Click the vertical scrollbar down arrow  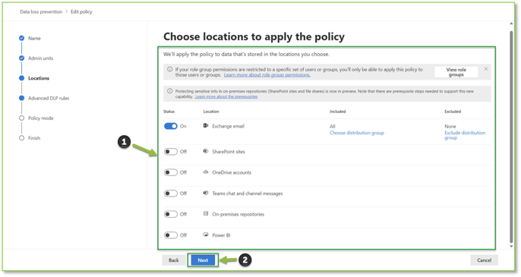point(511,247)
